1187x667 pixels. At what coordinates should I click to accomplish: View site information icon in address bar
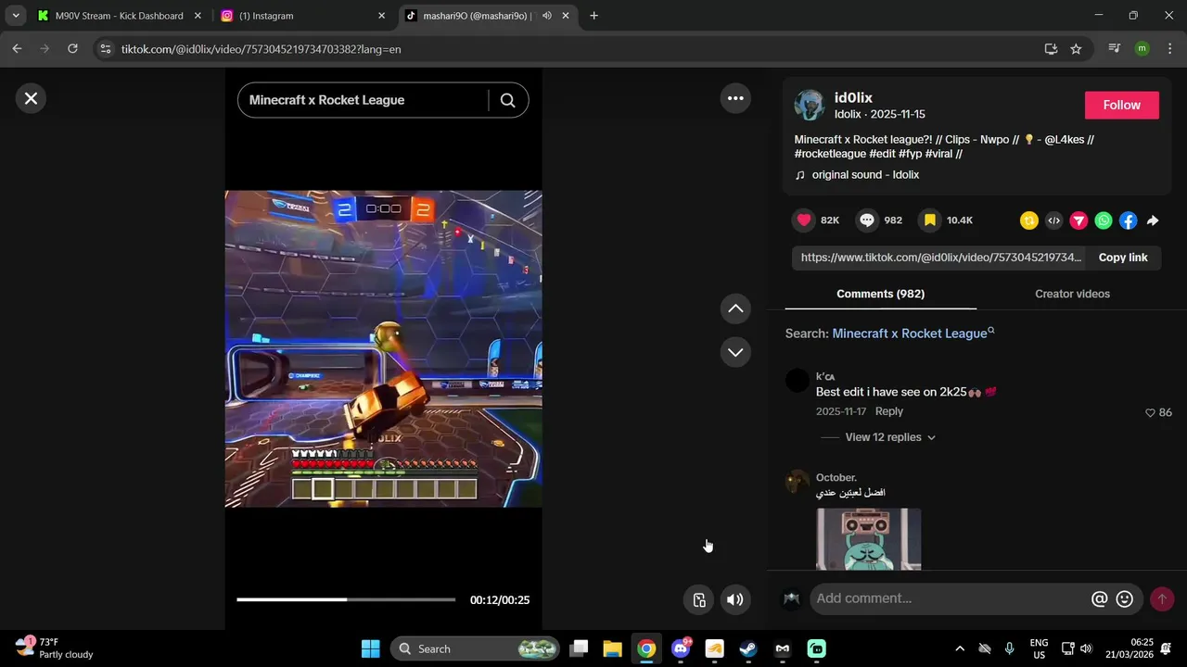pos(106,49)
